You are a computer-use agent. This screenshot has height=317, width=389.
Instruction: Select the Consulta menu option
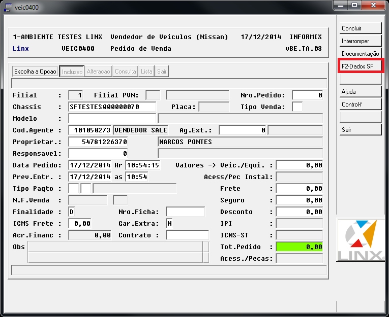point(125,72)
